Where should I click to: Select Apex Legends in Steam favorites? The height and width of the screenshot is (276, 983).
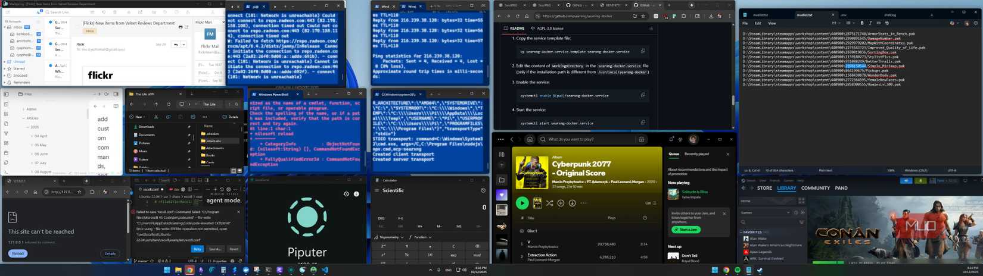pos(761,252)
